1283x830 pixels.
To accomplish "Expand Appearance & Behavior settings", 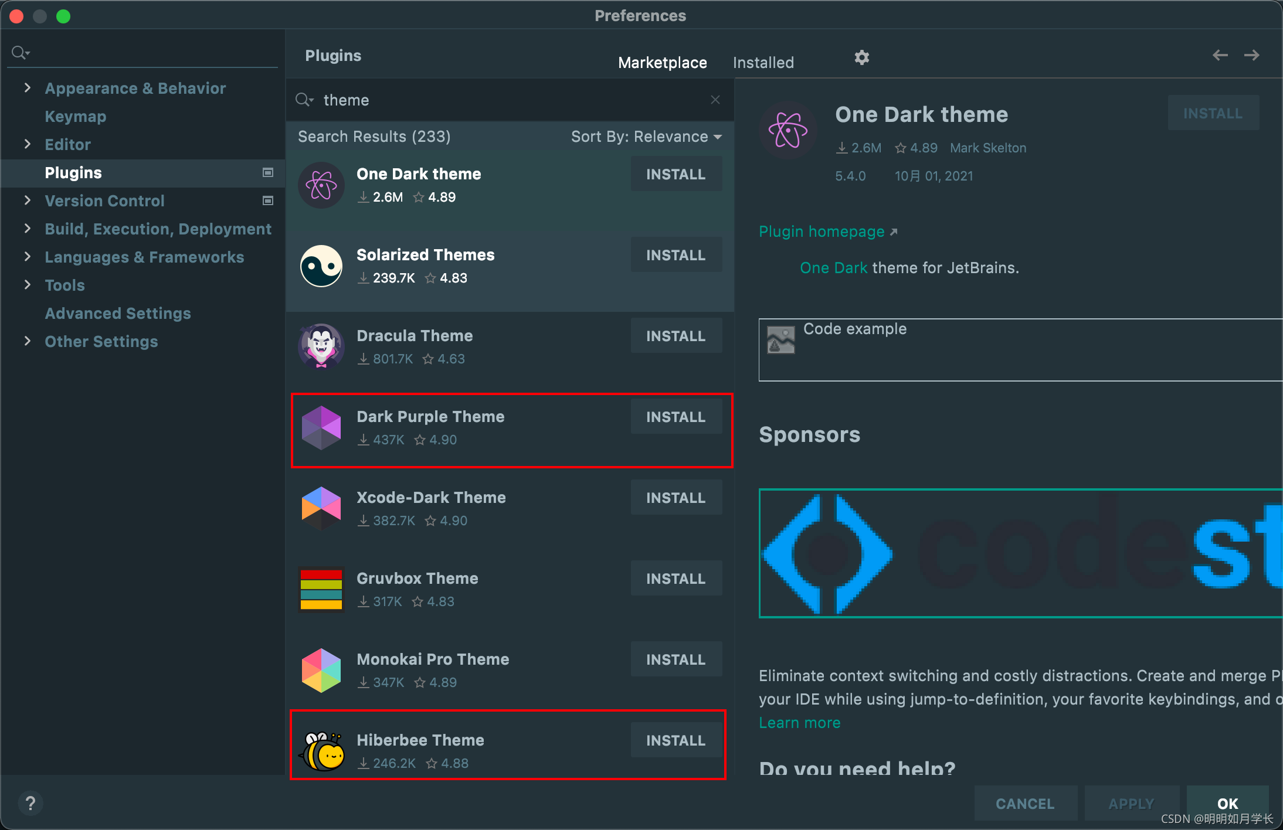I will pos(27,88).
